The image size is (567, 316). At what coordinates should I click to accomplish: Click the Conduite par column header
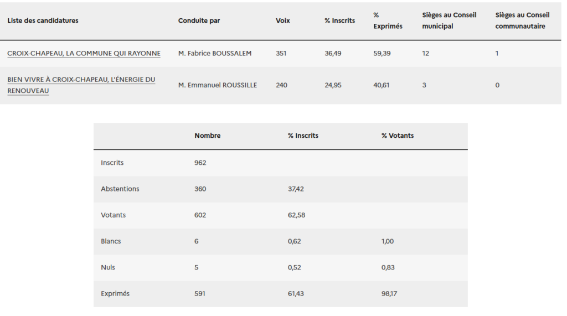click(199, 20)
